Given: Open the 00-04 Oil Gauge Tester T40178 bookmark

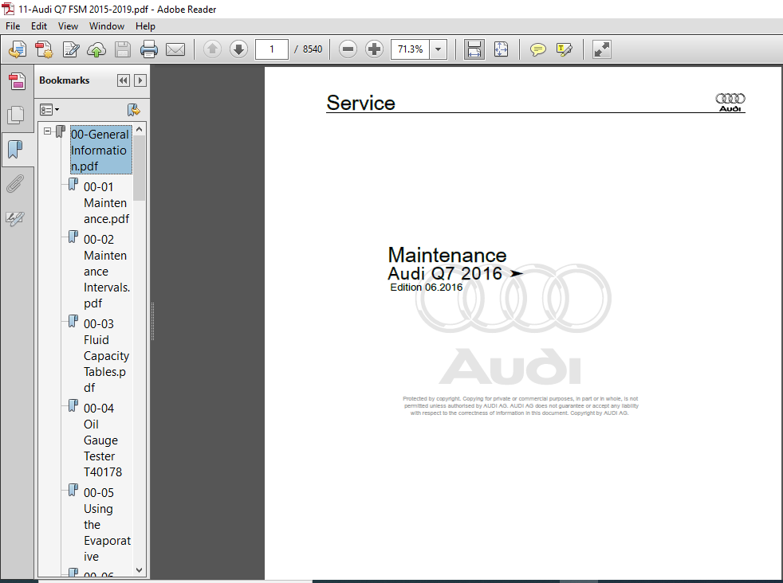Looking at the screenshot, I should click(103, 440).
